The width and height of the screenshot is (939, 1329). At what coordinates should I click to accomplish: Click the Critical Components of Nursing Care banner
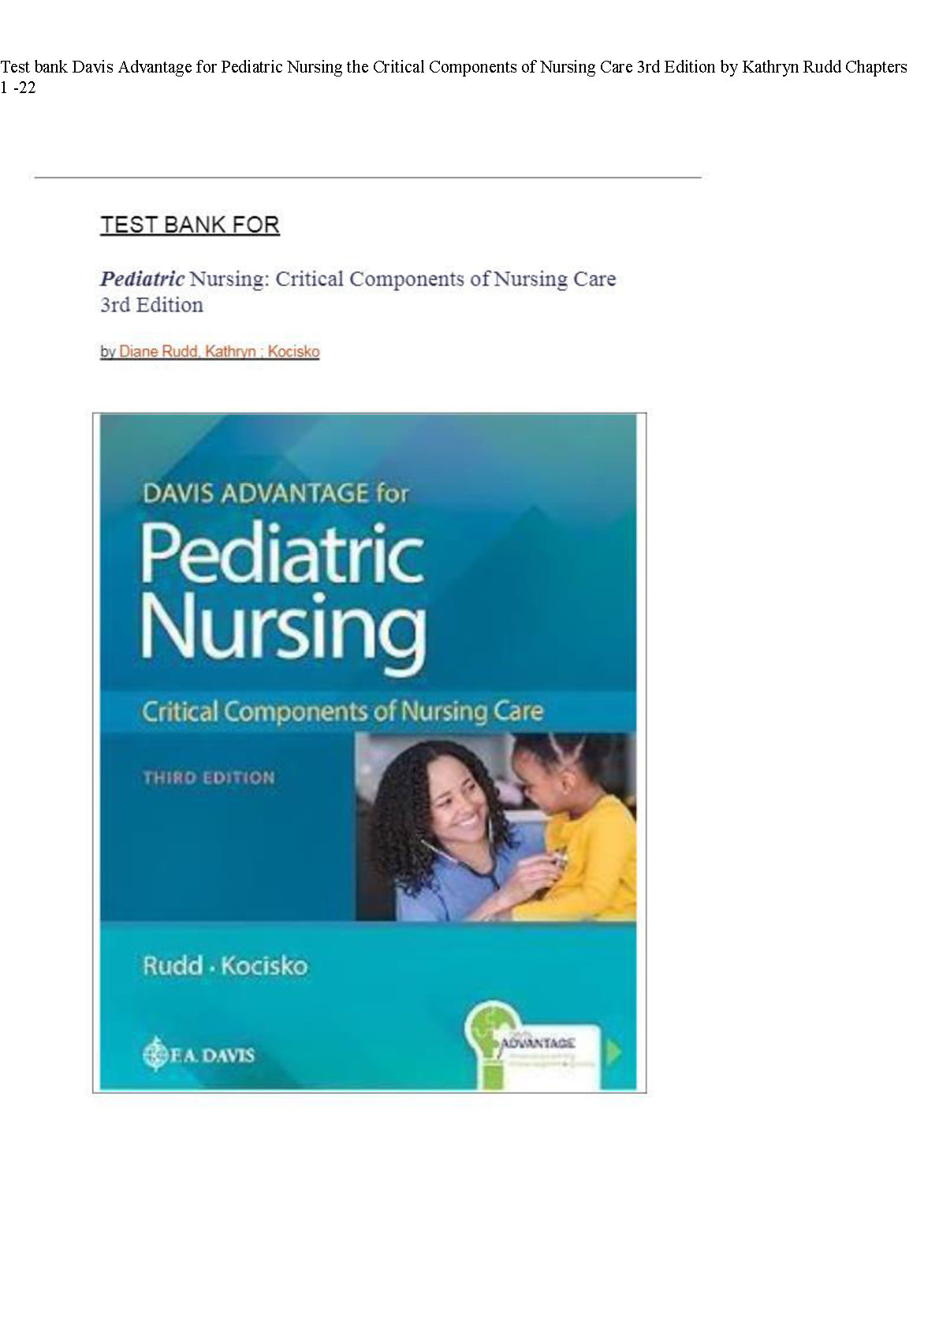click(x=342, y=711)
